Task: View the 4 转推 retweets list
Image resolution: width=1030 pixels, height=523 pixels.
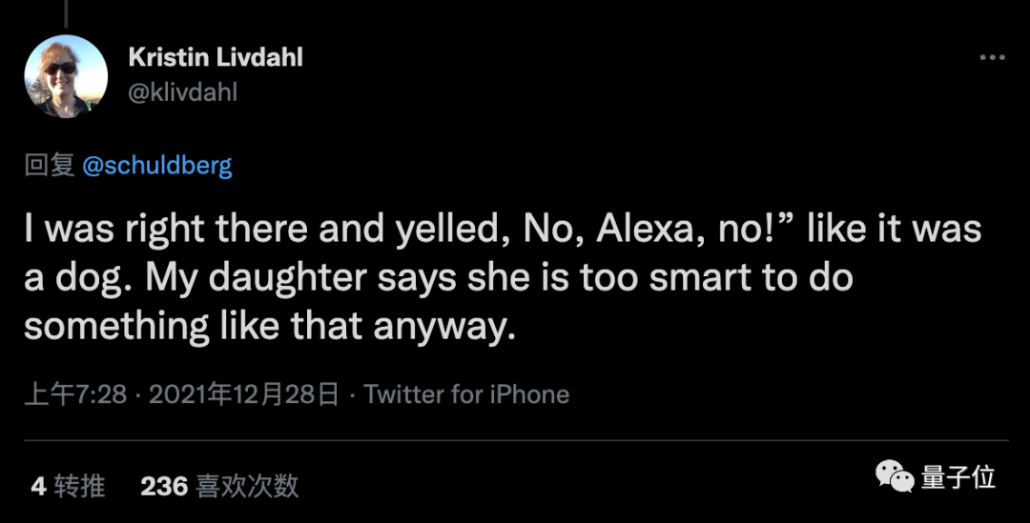Action: 67,487
